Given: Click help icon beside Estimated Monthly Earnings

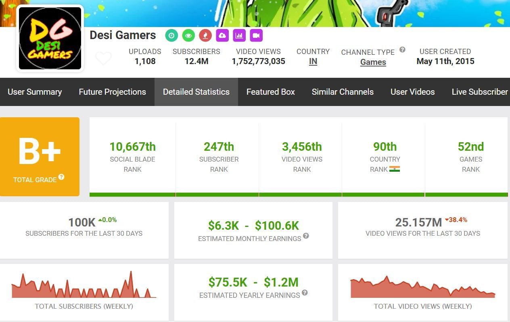Looking at the screenshot, I should [x=306, y=236].
